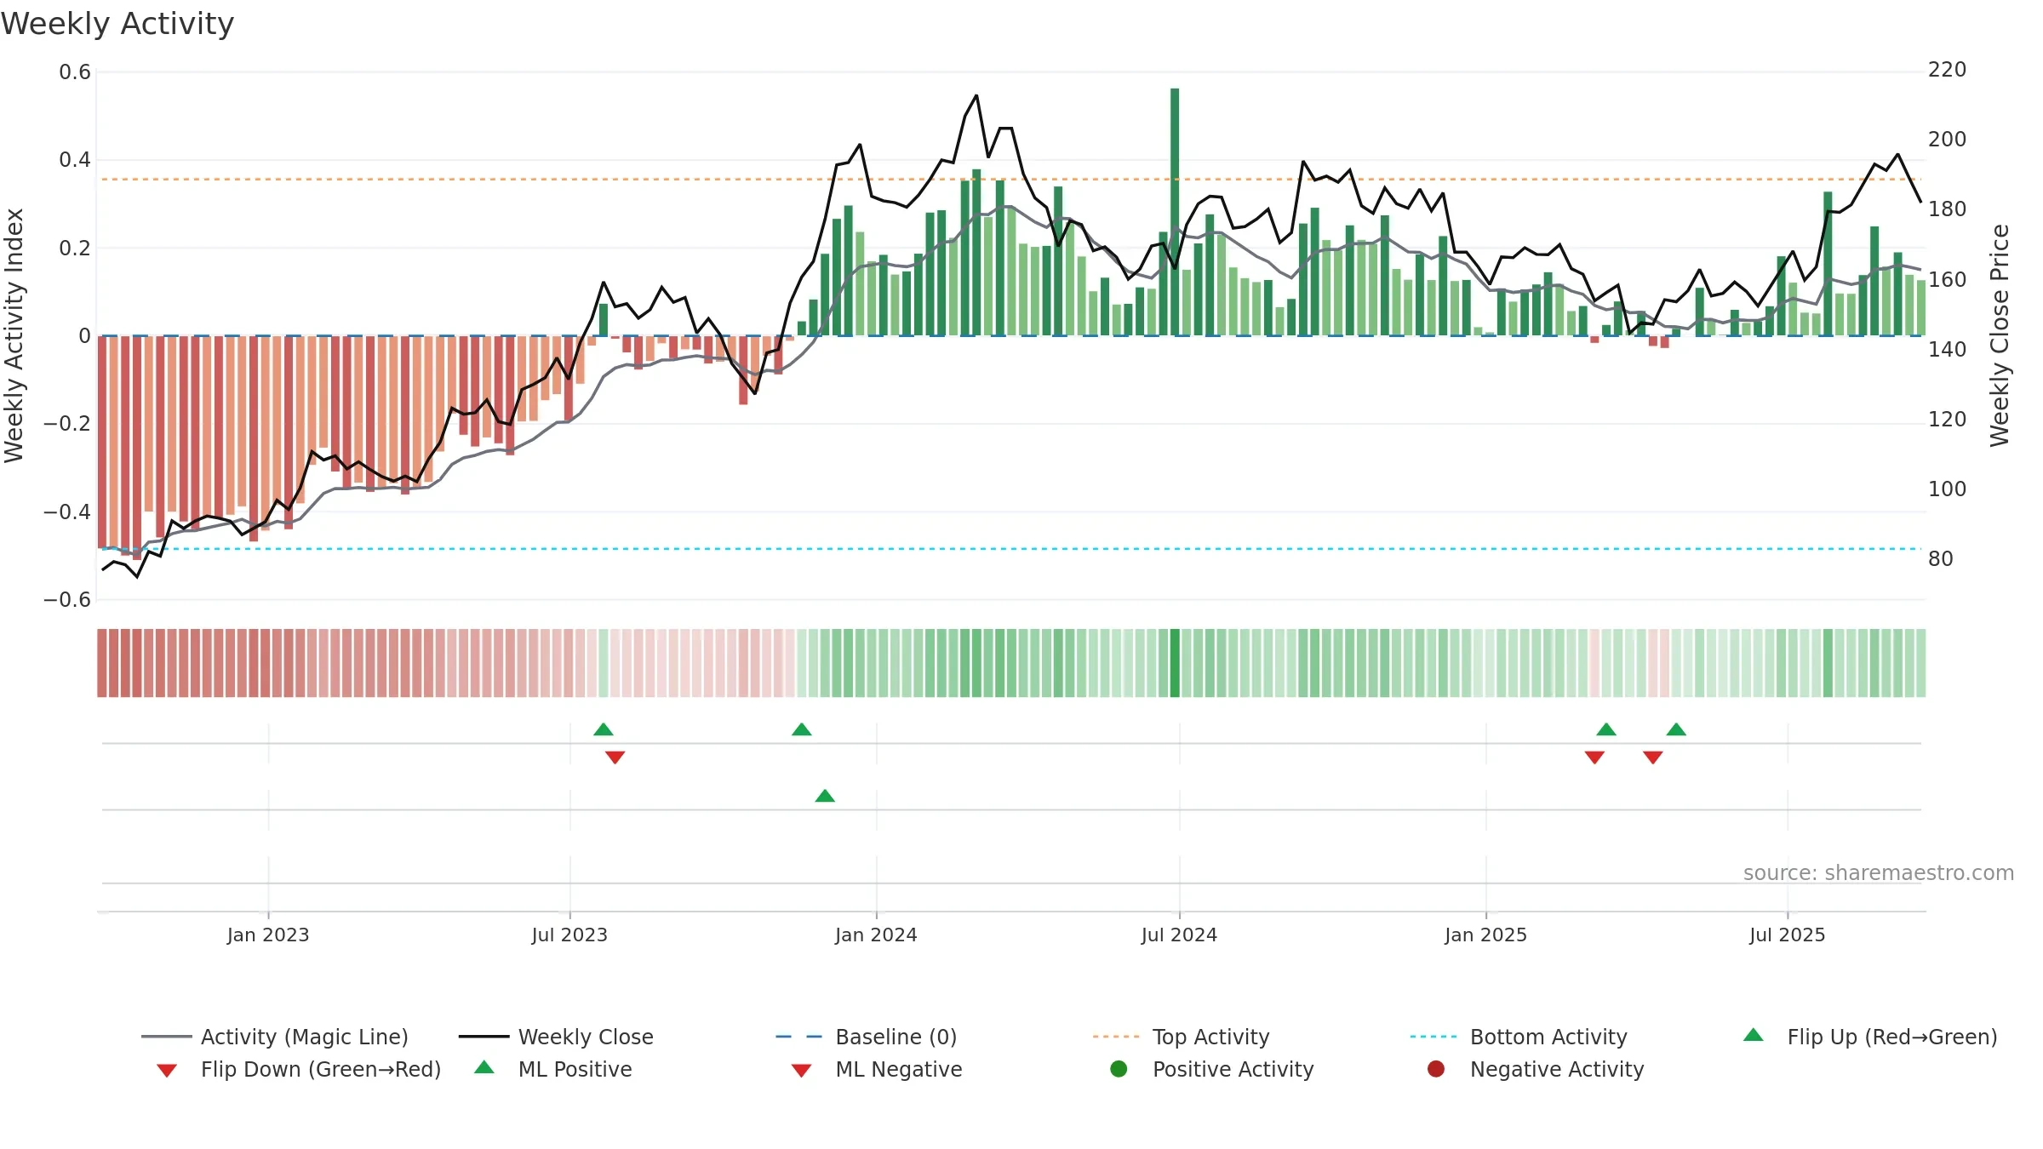This screenshot has height=1149, width=2043.
Task: Click the 0 left axis tick label
Action: click(x=84, y=336)
